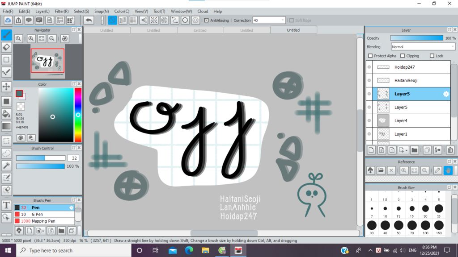Open Windows Start menu
458x257 pixels.
(8, 250)
